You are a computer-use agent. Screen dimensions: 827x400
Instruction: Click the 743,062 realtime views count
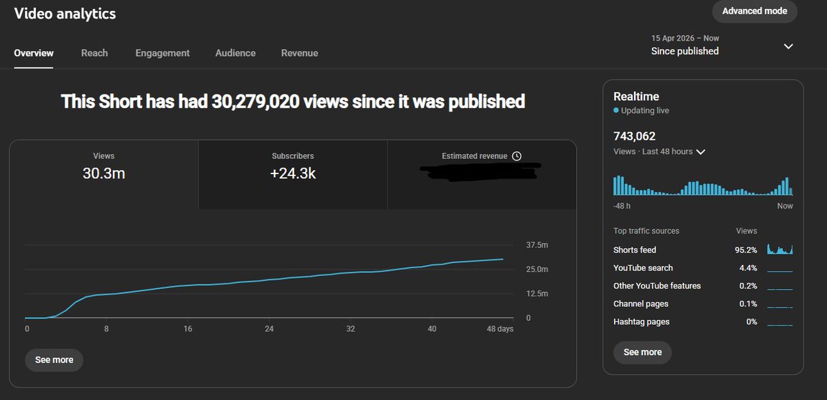point(634,136)
